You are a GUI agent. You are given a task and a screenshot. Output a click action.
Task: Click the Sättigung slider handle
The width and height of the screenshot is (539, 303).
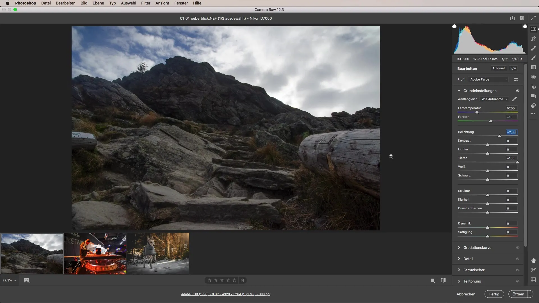pyautogui.click(x=488, y=236)
